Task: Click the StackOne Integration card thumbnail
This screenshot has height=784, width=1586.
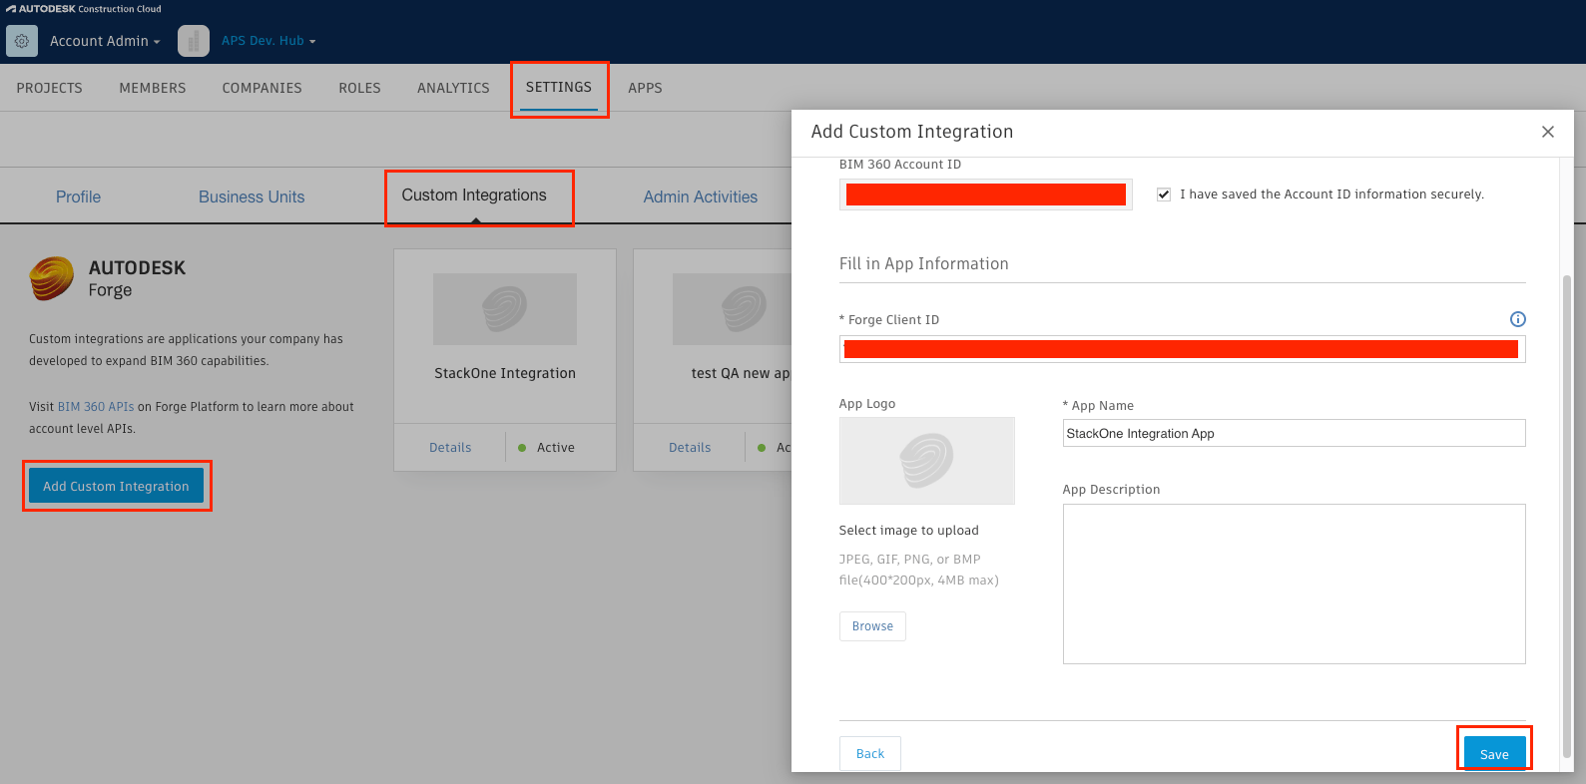Action: pos(505,309)
